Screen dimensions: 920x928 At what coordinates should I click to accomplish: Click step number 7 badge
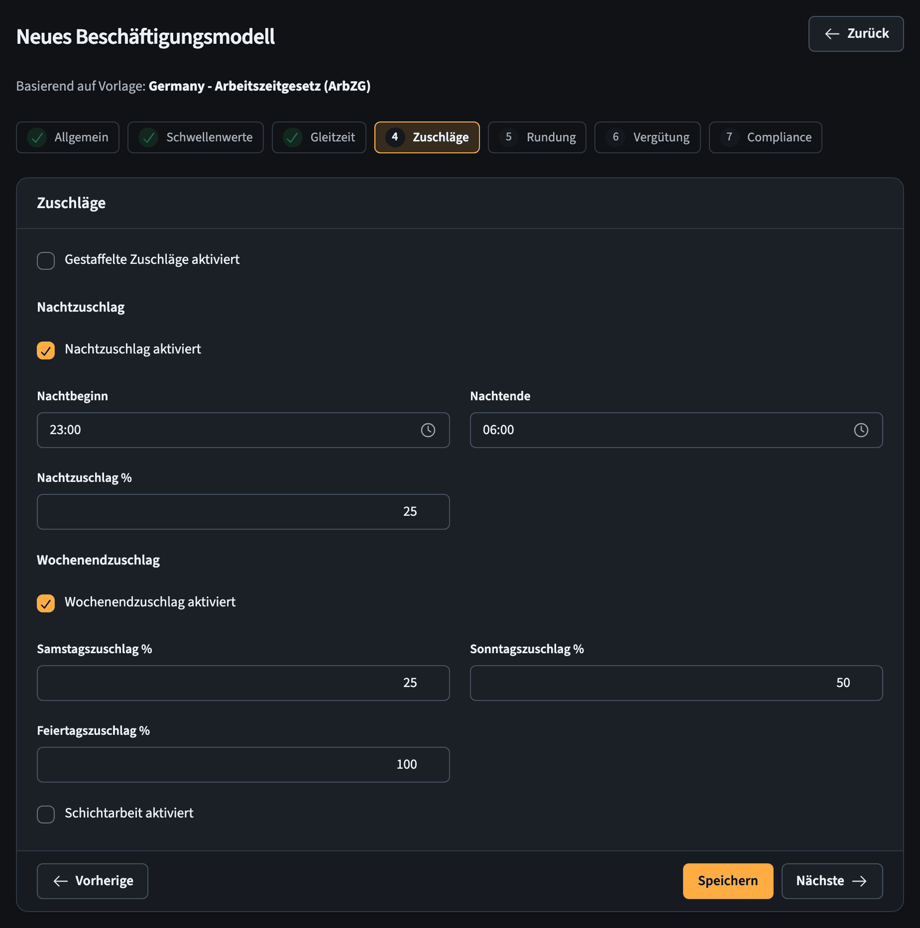click(x=729, y=137)
